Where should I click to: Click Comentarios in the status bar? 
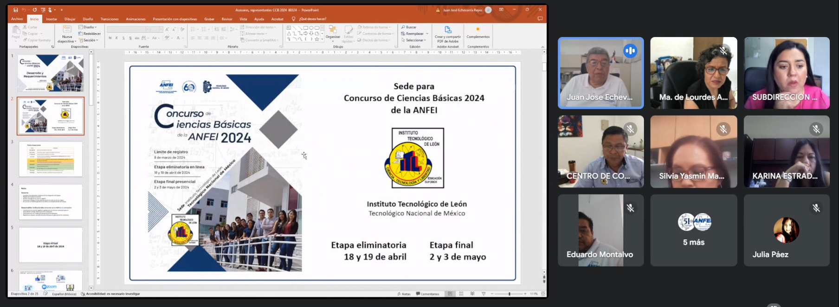[x=428, y=294]
